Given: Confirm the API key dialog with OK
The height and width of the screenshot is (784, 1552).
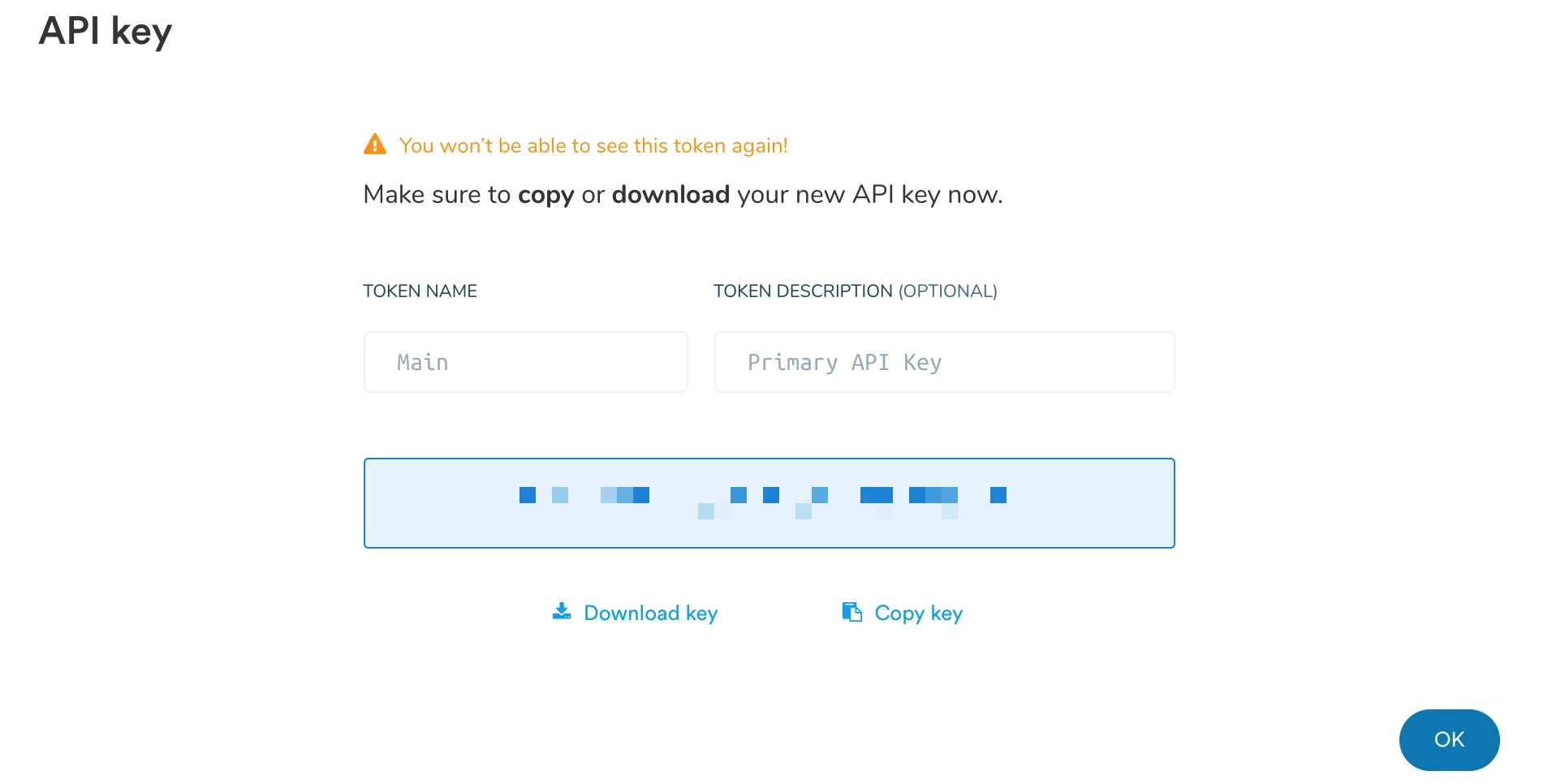Looking at the screenshot, I should [1448, 739].
